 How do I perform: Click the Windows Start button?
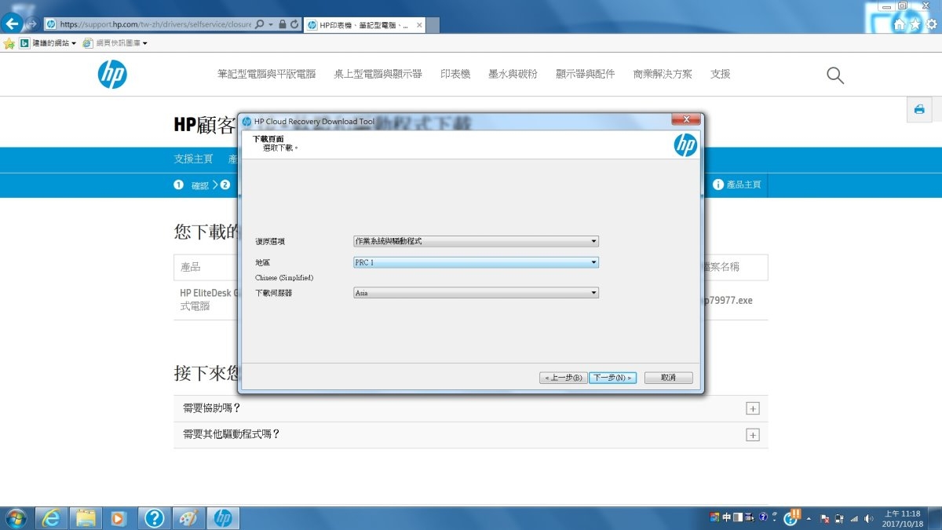click(15, 517)
